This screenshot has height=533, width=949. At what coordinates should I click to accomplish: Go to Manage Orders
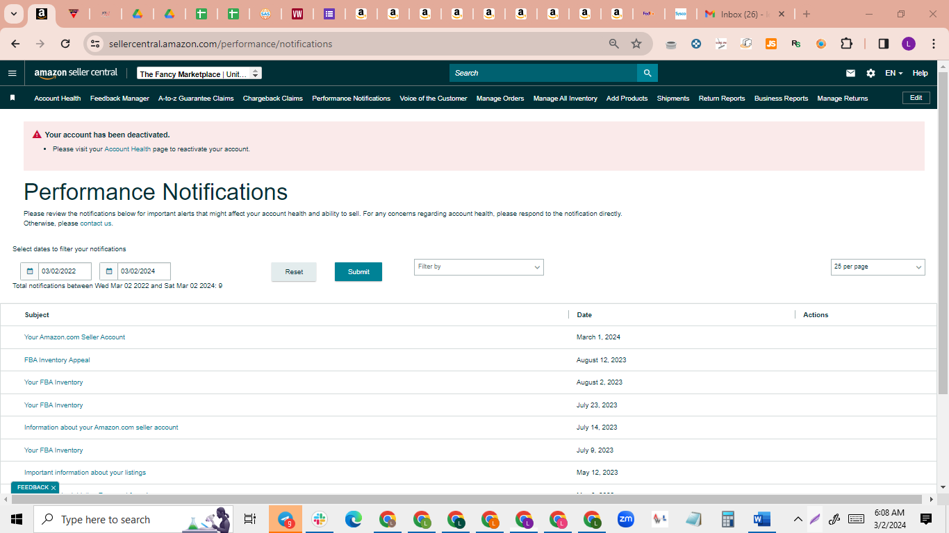(500, 99)
